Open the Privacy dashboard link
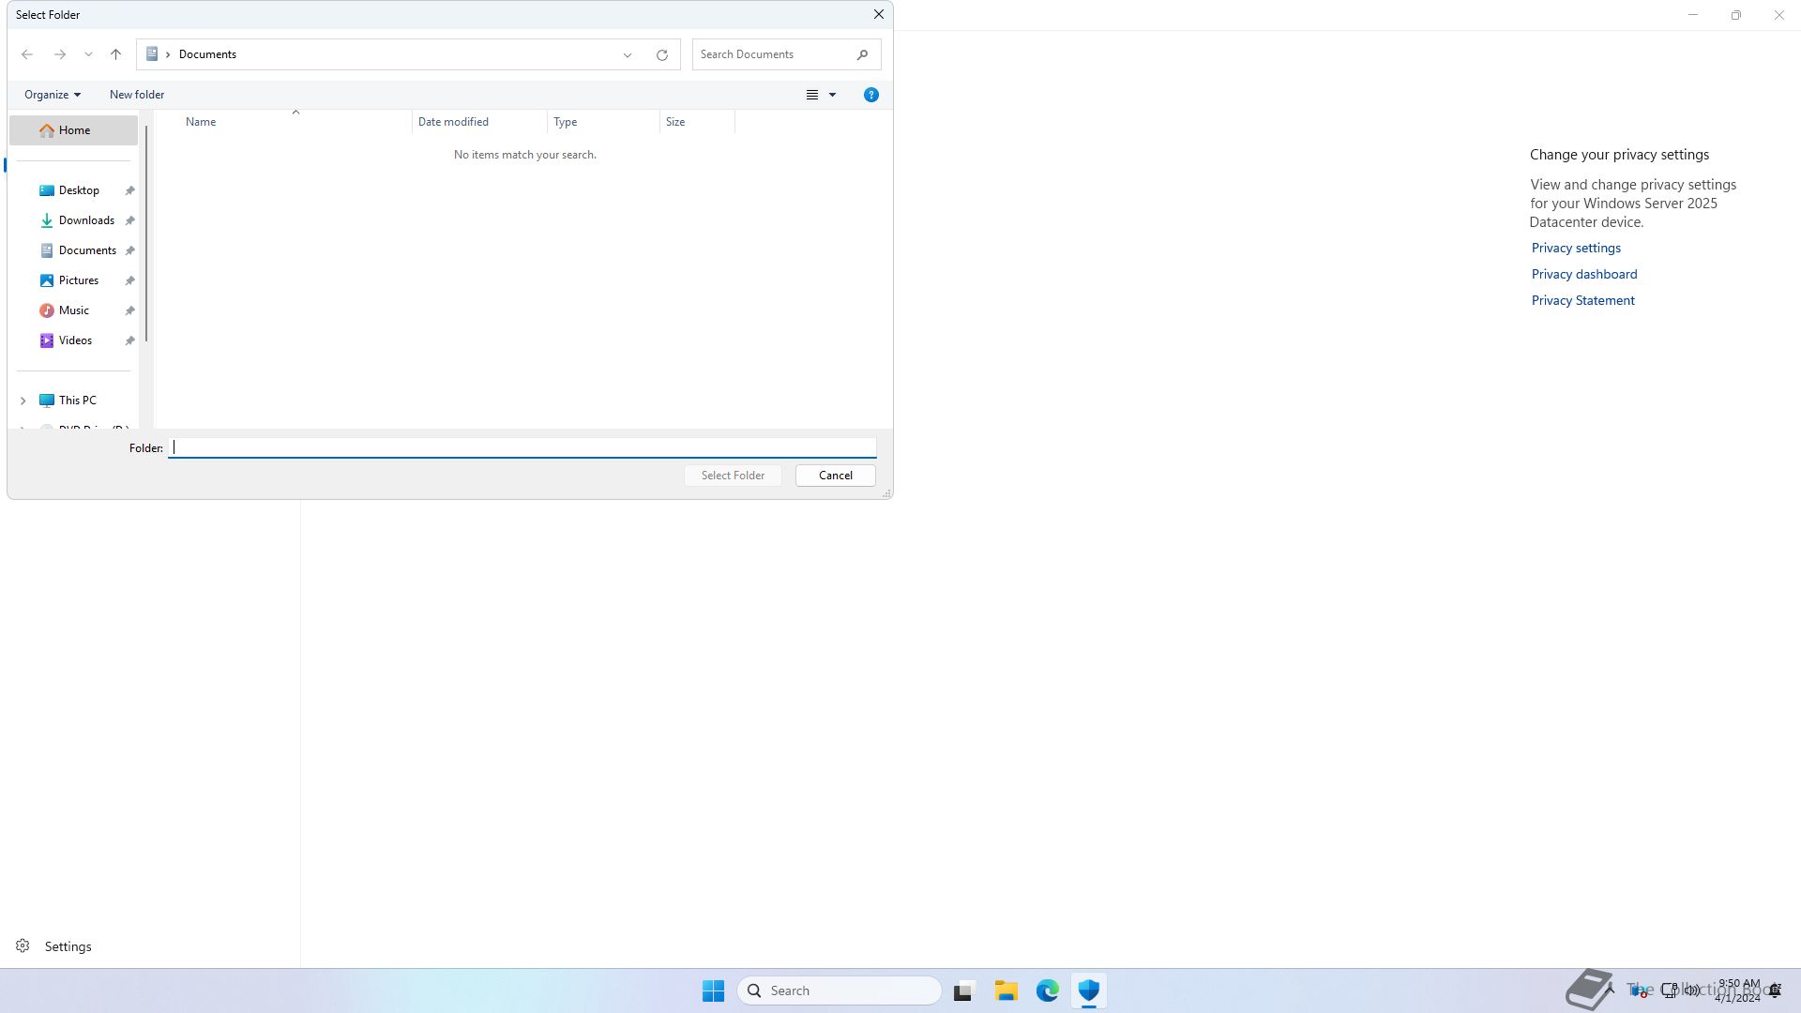Viewport: 1801px width, 1013px height. pos(1583,274)
